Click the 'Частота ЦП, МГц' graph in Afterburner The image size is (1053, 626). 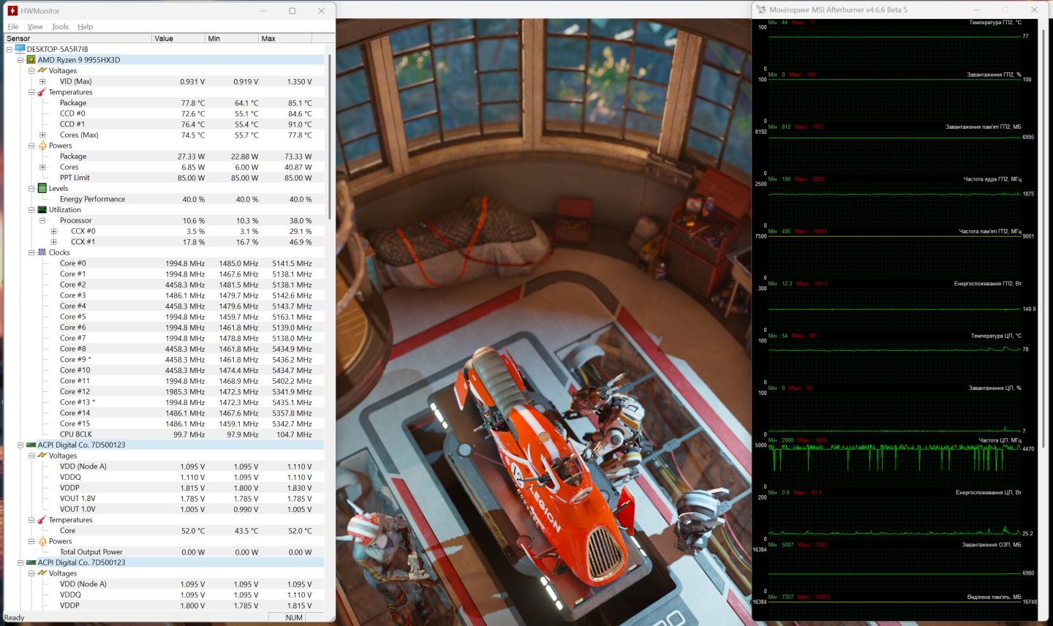click(895, 467)
